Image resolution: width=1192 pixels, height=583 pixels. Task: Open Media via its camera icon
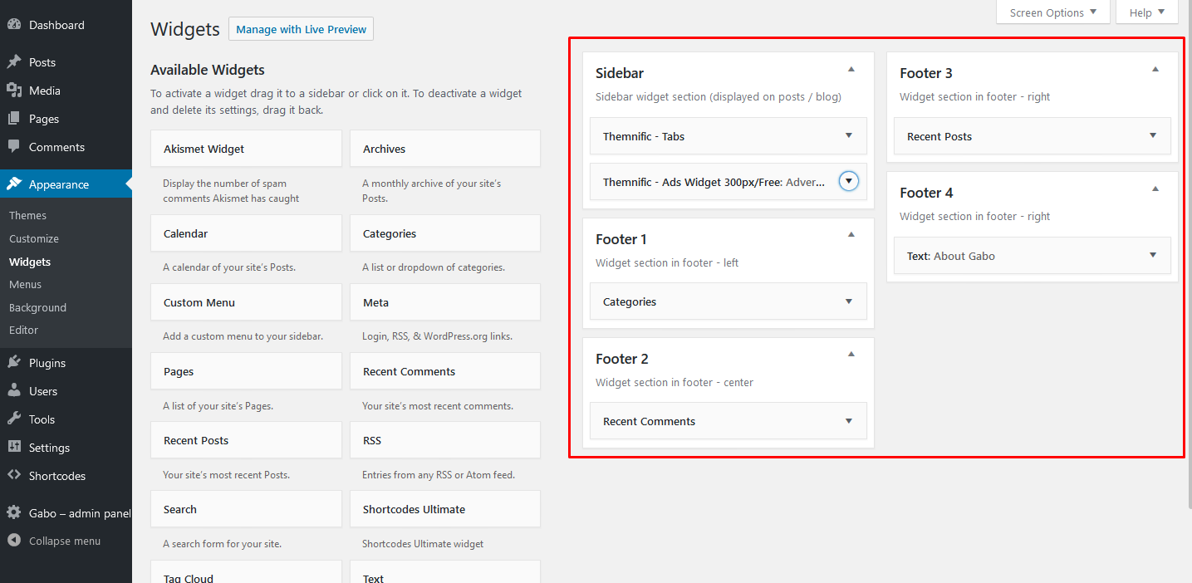(14, 91)
